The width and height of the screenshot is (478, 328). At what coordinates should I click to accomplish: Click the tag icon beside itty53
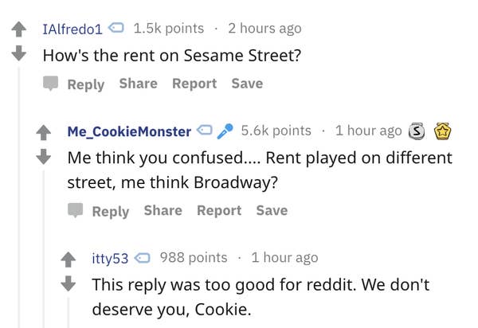coord(143,258)
